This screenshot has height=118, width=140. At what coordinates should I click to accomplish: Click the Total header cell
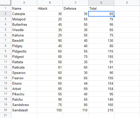click(x=101, y=8)
